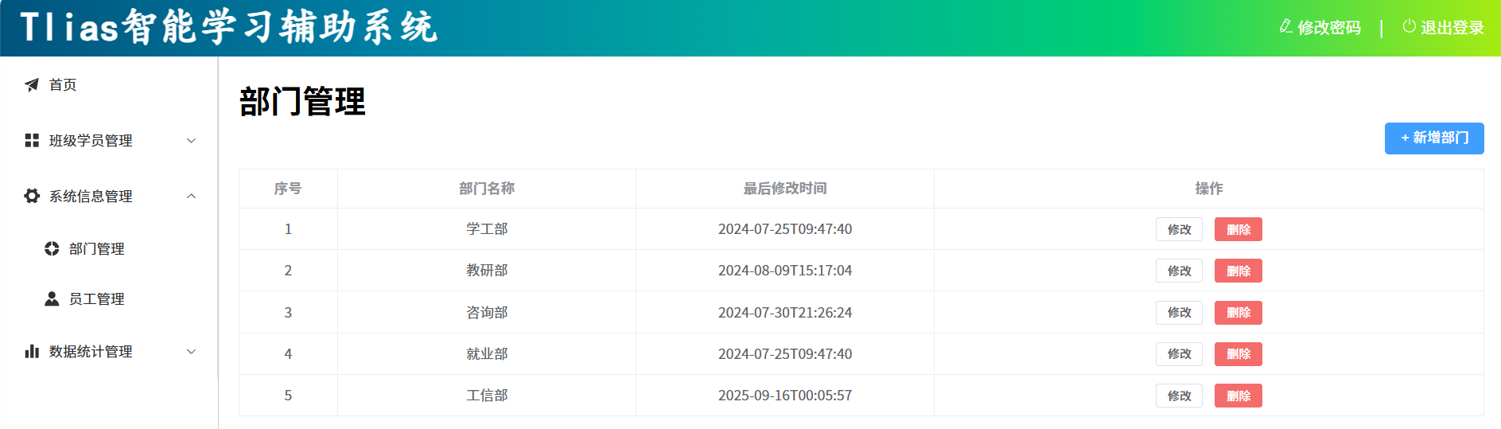Image resolution: width=1501 pixels, height=429 pixels.
Task: Go to 首页 in the sidebar
Action: (63, 85)
